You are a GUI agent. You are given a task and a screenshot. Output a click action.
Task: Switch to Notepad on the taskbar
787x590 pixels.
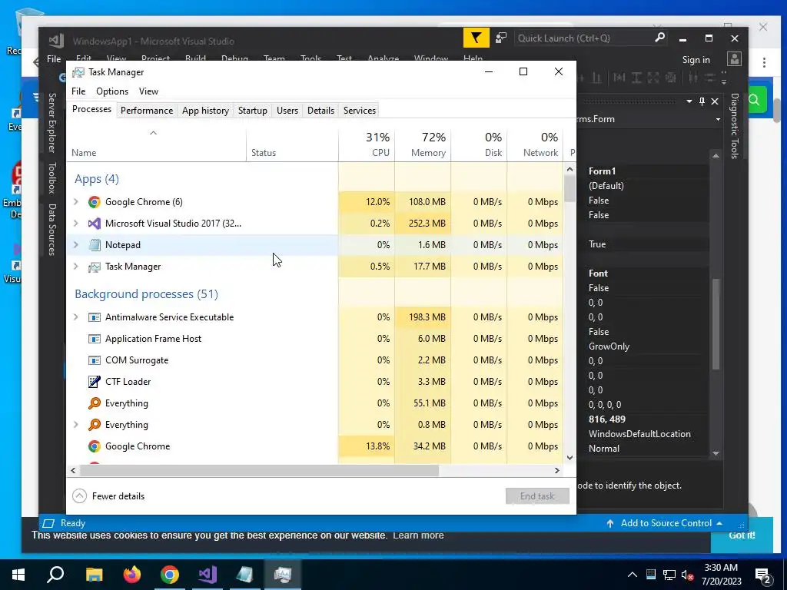pos(245,575)
